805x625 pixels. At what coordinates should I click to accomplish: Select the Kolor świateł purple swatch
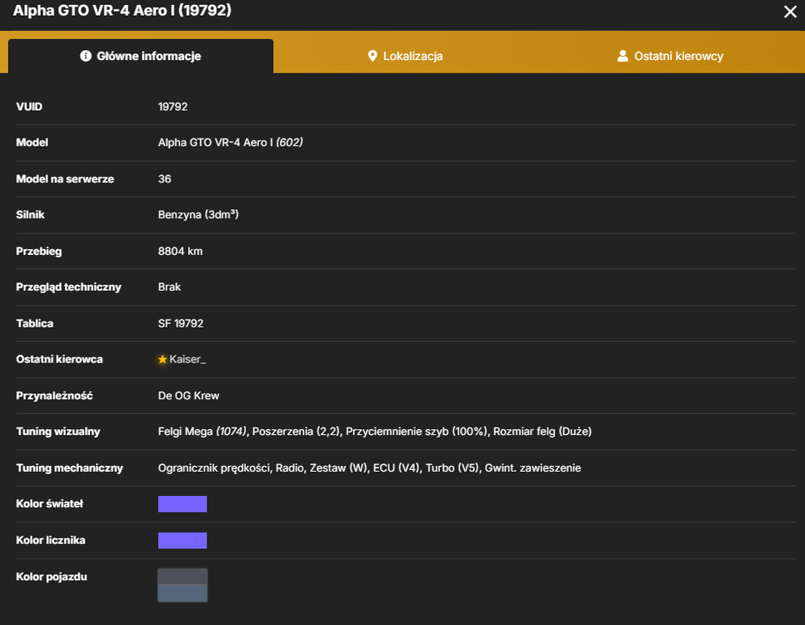pyautogui.click(x=182, y=504)
